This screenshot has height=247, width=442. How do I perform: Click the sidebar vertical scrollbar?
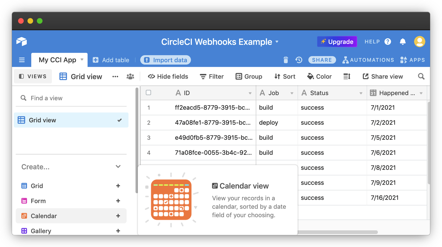point(137,140)
